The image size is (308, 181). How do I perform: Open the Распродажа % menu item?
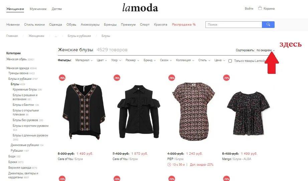[x=184, y=25]
